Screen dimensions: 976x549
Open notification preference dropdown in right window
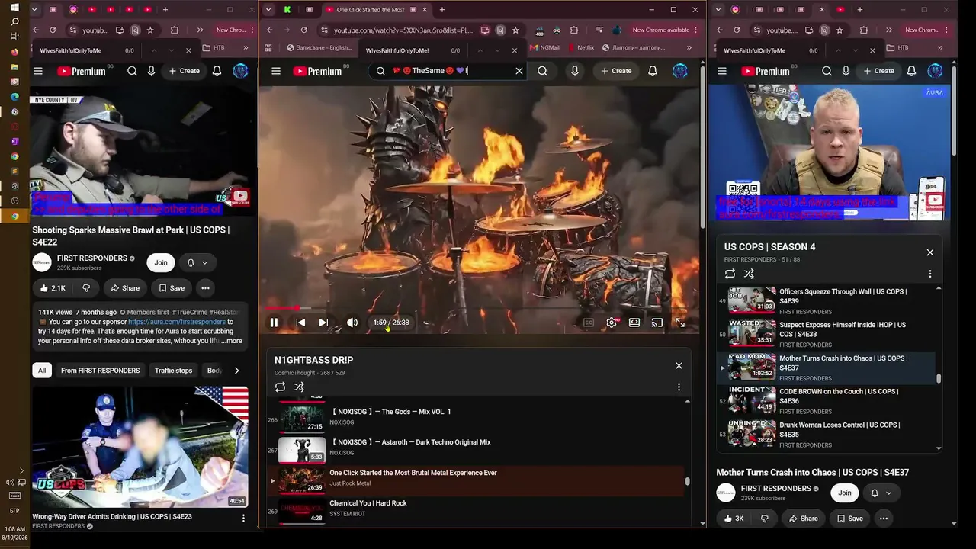coord(881,493)
